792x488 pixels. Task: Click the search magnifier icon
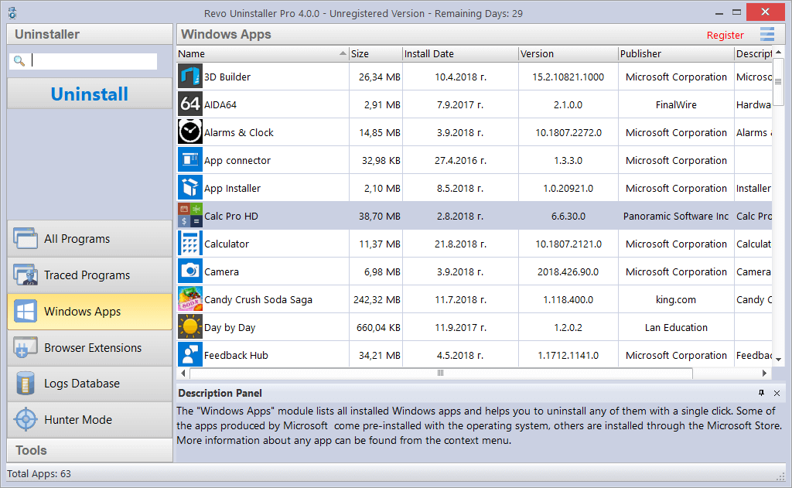pyautogui.click(x=18, y=59)
